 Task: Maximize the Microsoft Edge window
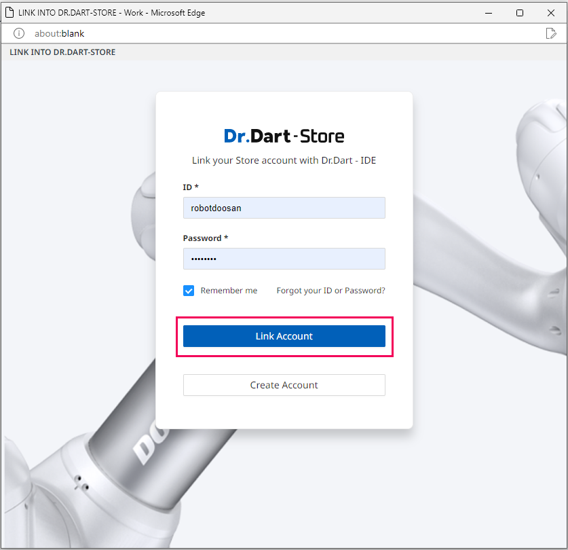(519, 13)
